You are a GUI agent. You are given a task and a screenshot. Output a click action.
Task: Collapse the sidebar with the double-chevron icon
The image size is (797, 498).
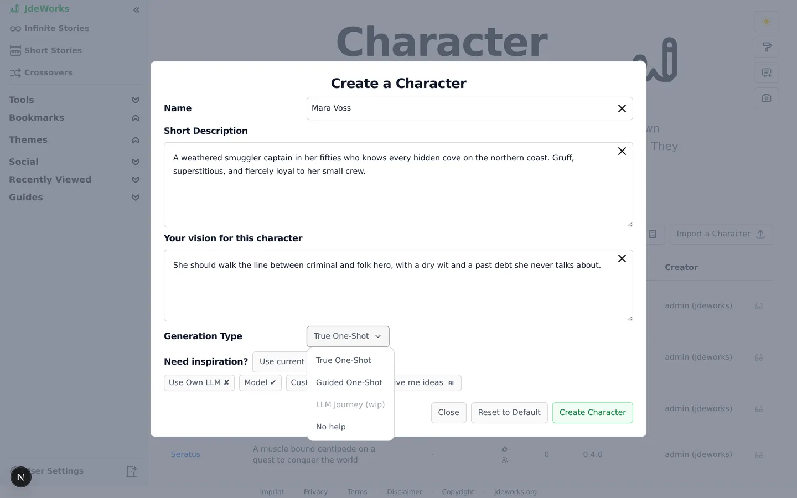[x=136, y=10]
